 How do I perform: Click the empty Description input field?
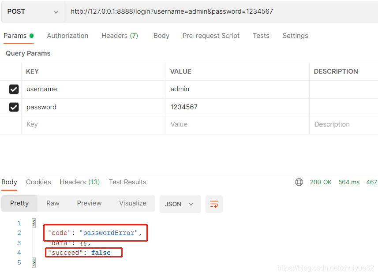(x=344, y=124)
